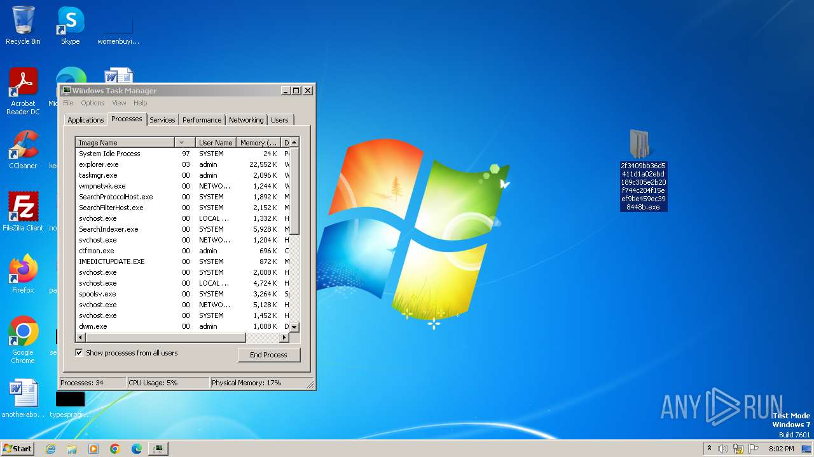Click the End Process button
The image size is (814, 457).
coord(268,355)
